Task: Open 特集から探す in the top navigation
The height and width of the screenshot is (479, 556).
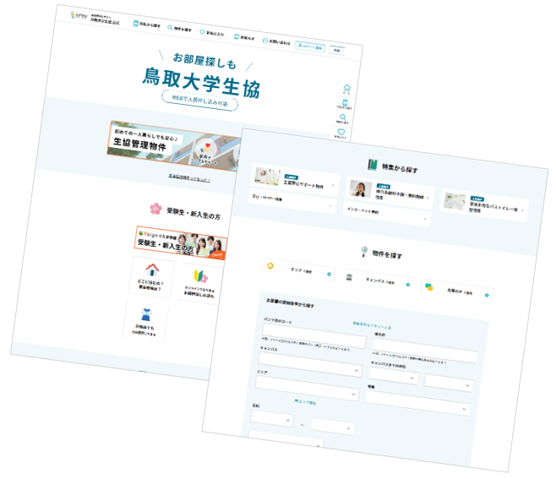Action: pos(147,24)
